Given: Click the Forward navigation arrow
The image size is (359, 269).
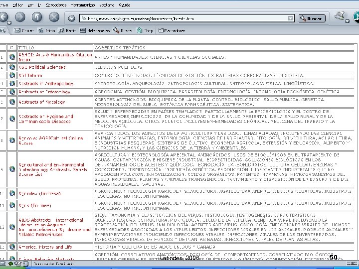Looking at the screenshot, I should pos(20,17).
